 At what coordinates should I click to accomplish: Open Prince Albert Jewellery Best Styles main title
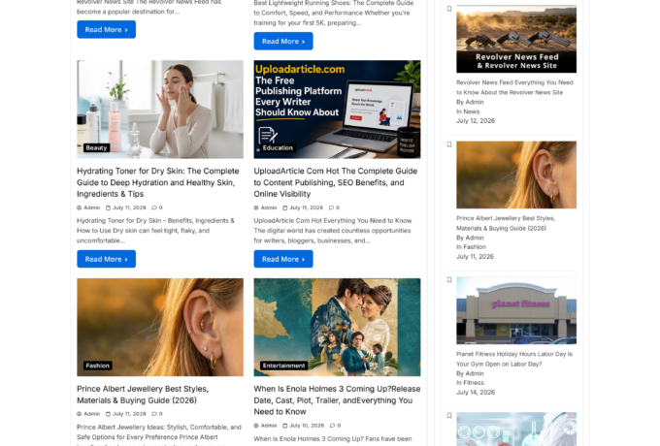(143, 395)
